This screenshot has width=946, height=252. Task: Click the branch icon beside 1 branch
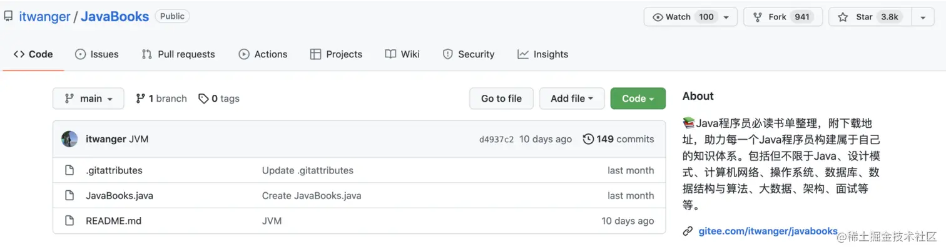click(x=141, y=99)
